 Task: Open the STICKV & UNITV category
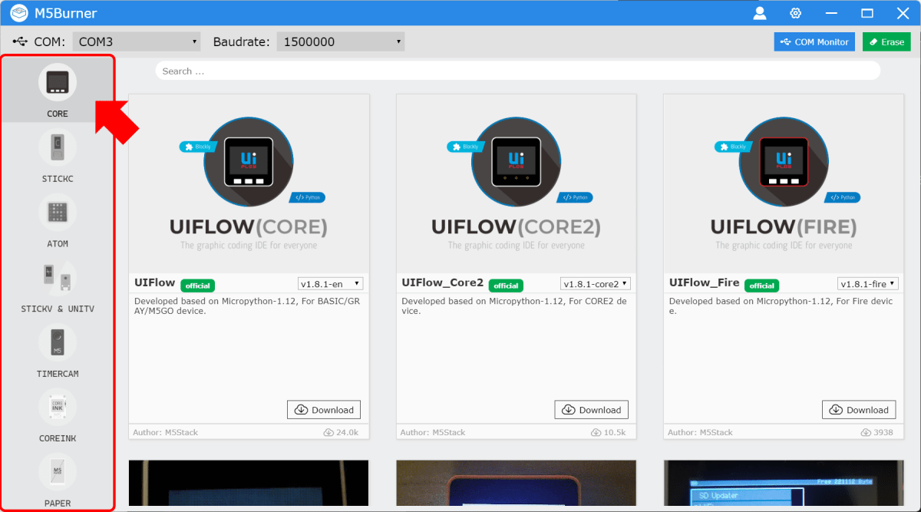click(x=58, y=286)
